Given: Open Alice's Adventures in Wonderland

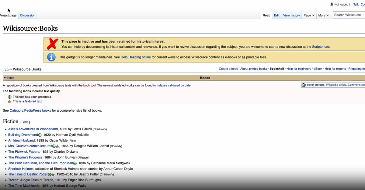Looking at the screenshot, I should (33, 129).
